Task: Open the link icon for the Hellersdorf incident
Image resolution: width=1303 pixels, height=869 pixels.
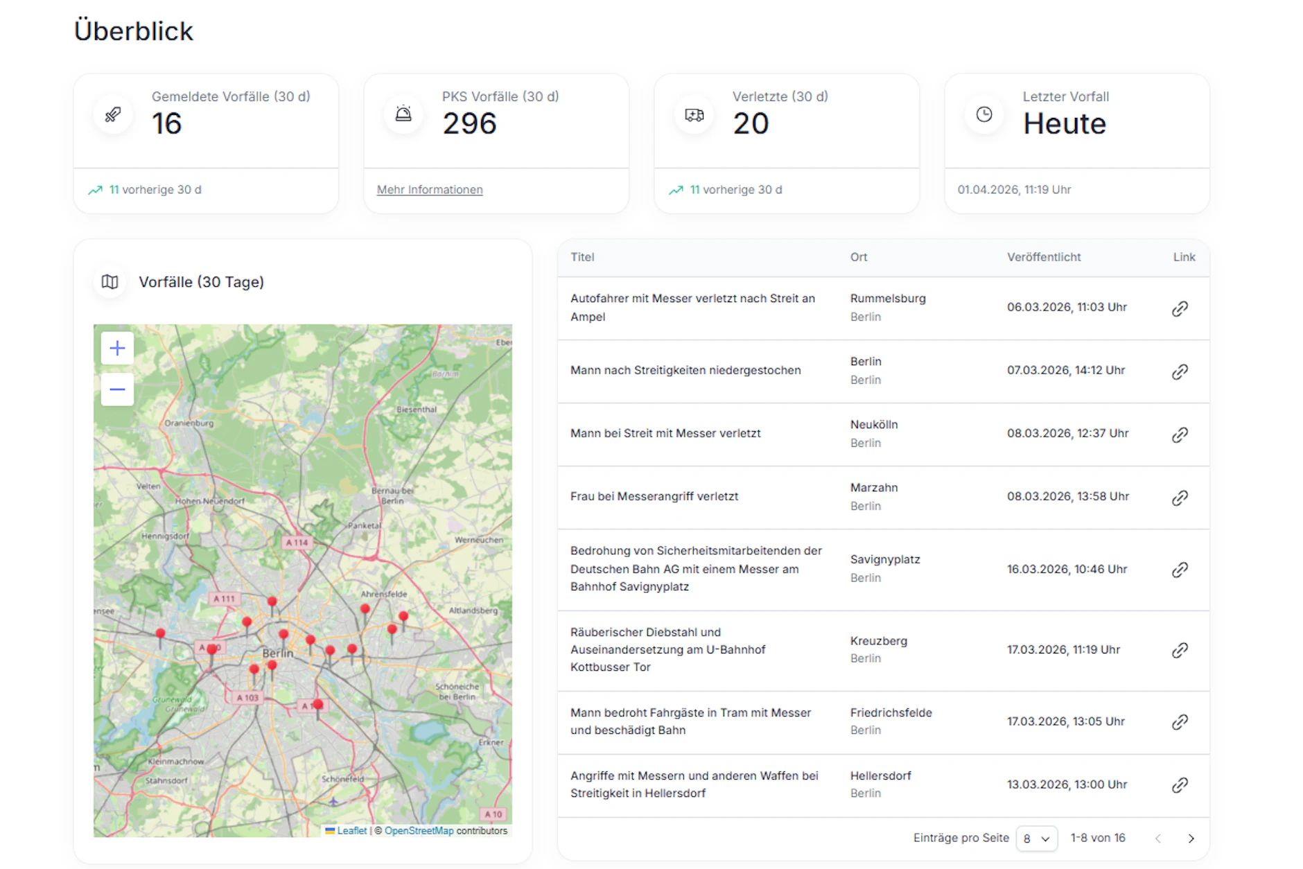Action: tap(1180, 785)
